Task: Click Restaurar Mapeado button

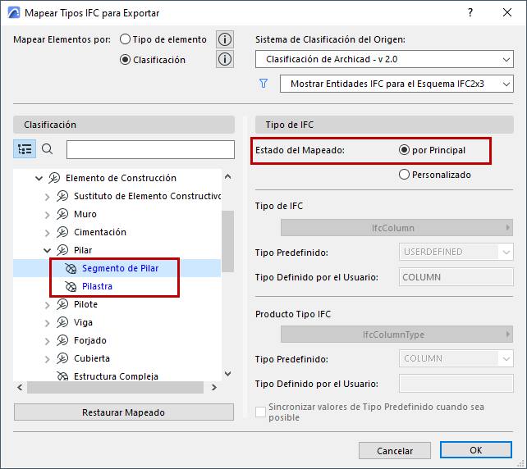Action: tap(123, 412)
